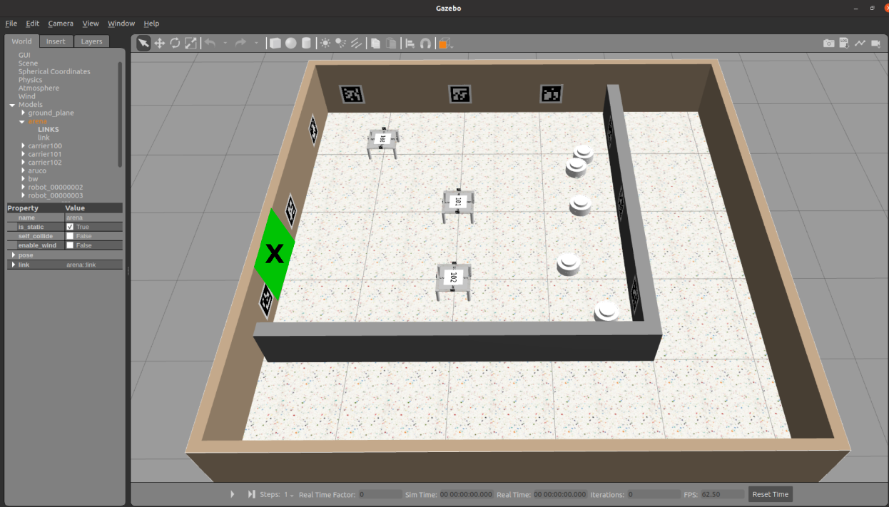This screenshot has width=889, height=507.
Task: Add a point light to scene
Action: coord(325,43)
